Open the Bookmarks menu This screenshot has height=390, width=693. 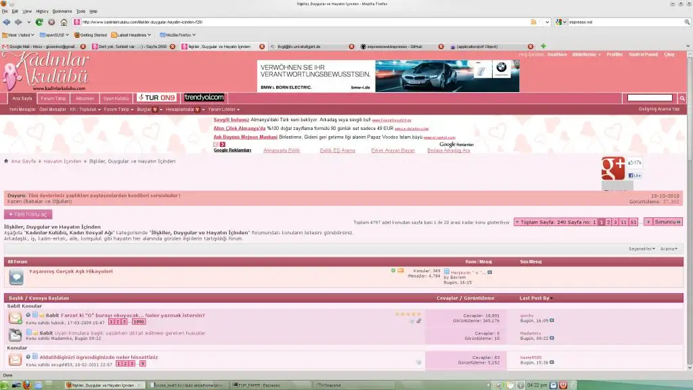[x=62, y=11]
